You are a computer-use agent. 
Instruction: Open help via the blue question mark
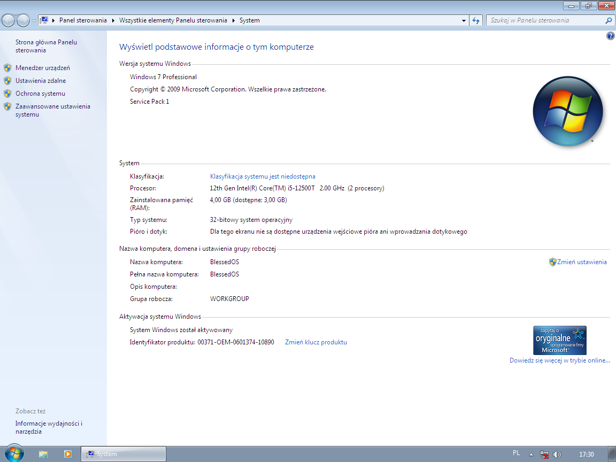pos(610,36)
